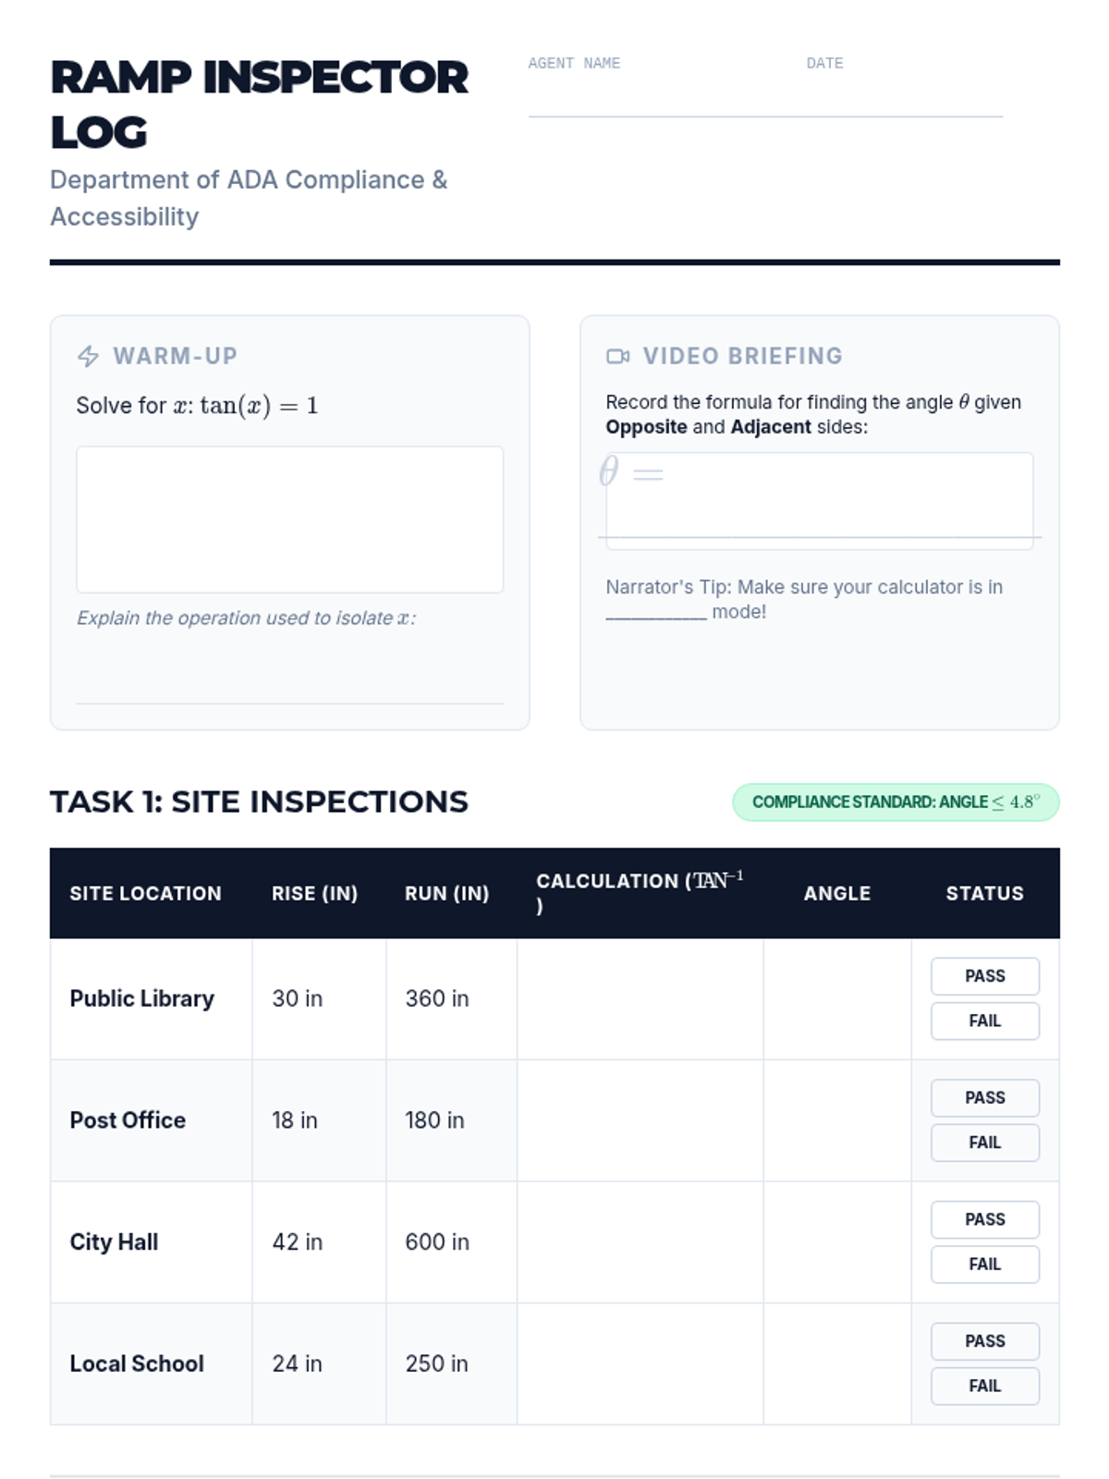The image size is (1109, 1479).
Task: Click the City Hall calculation cell
Action: click(x=640, y=1241)
